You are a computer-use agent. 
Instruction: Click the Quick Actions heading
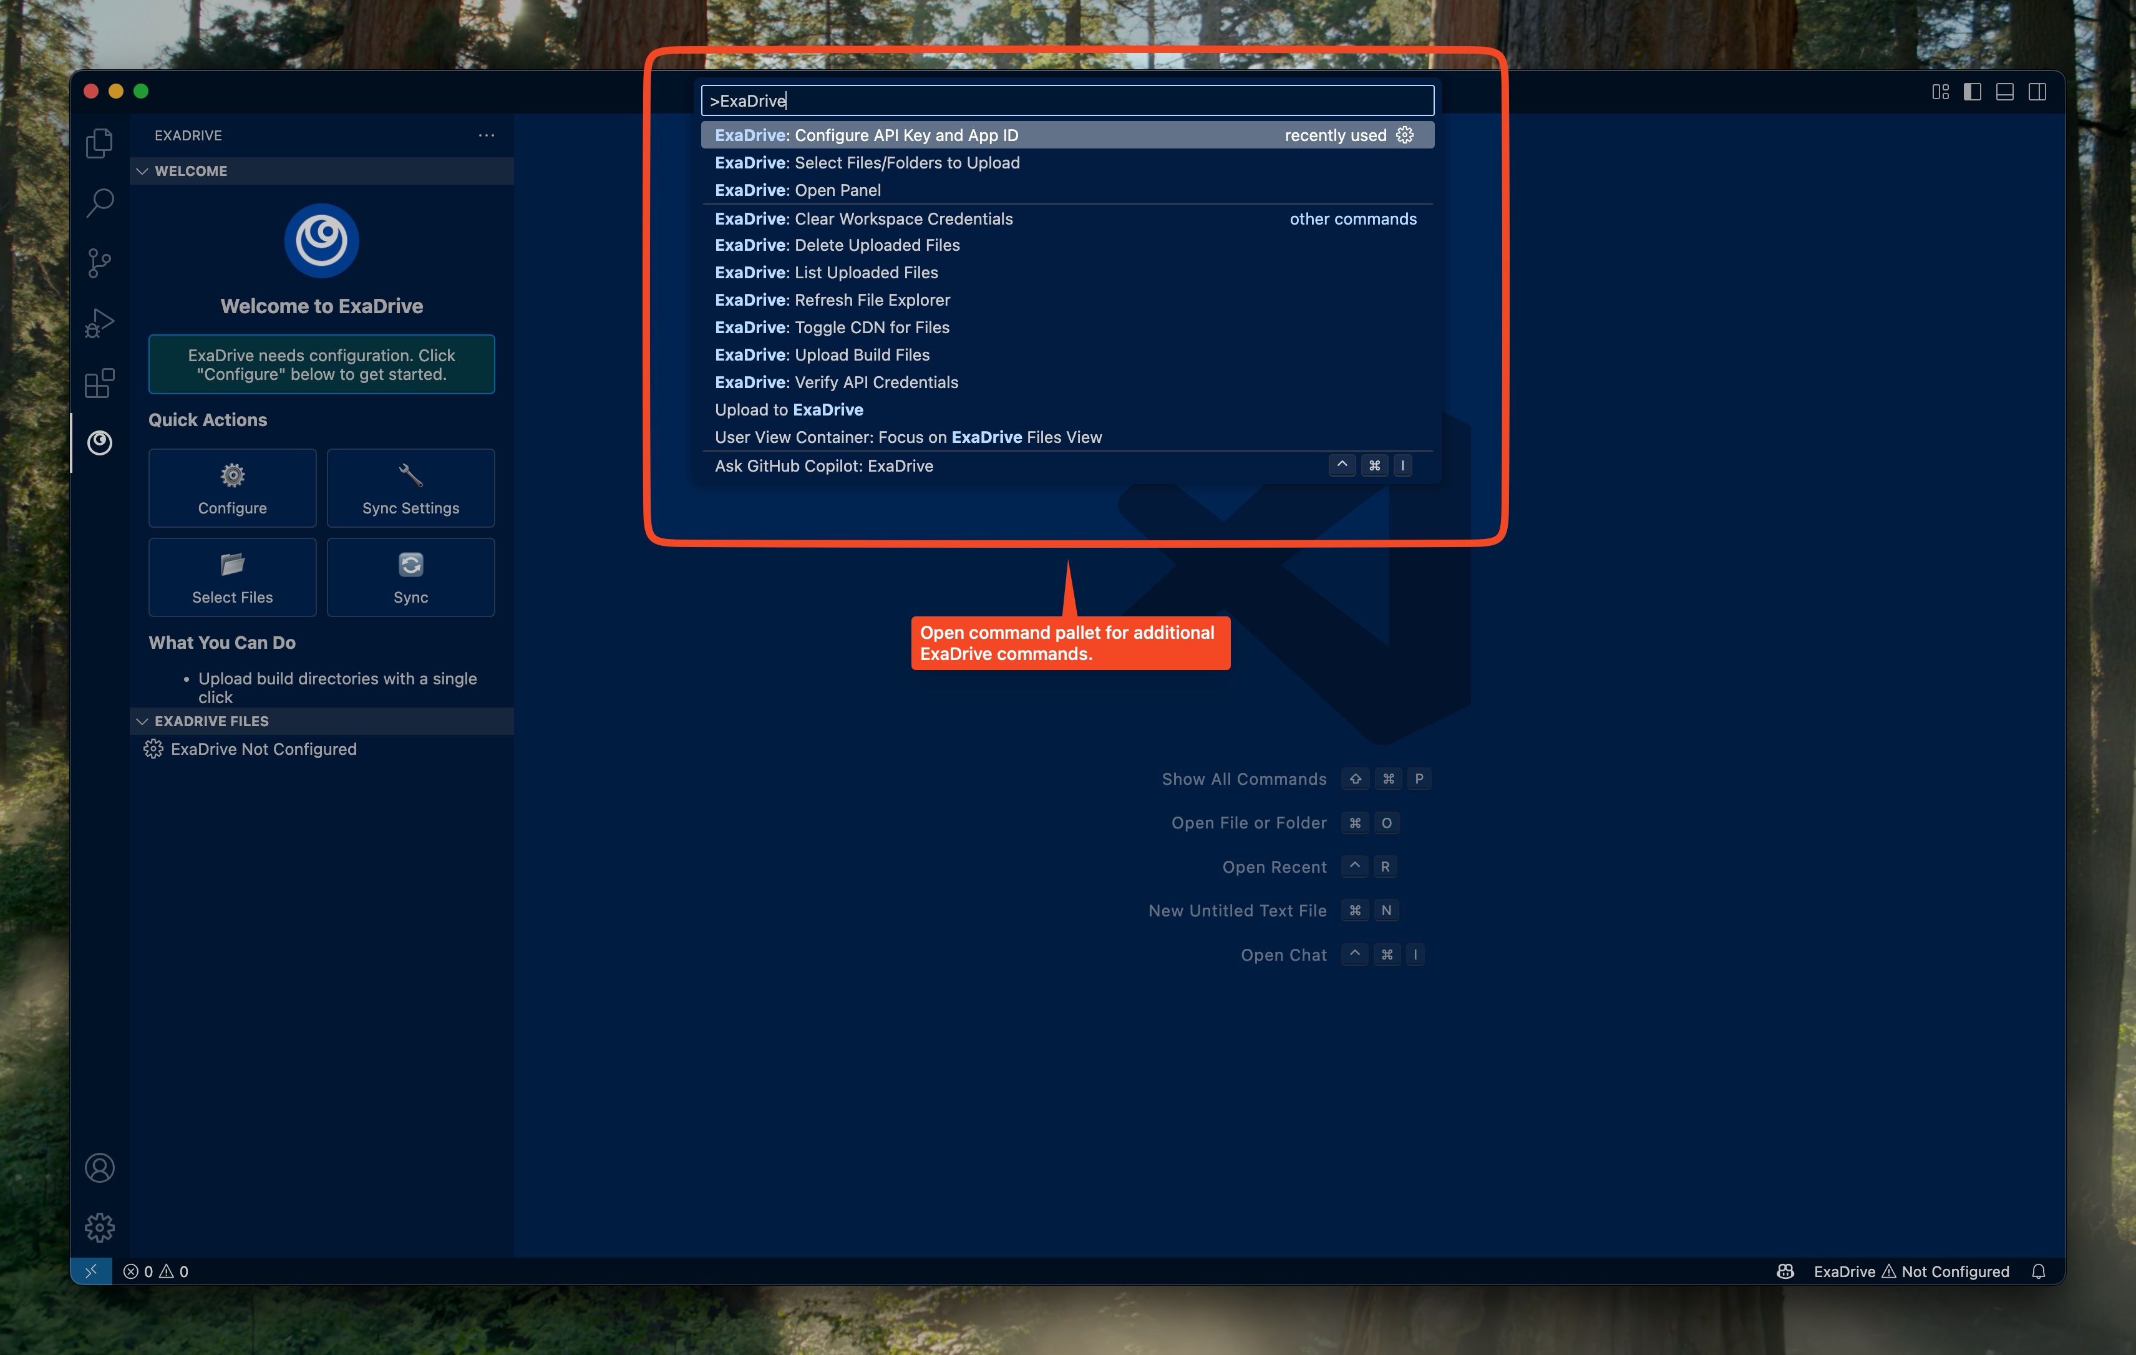coord(208,420)
